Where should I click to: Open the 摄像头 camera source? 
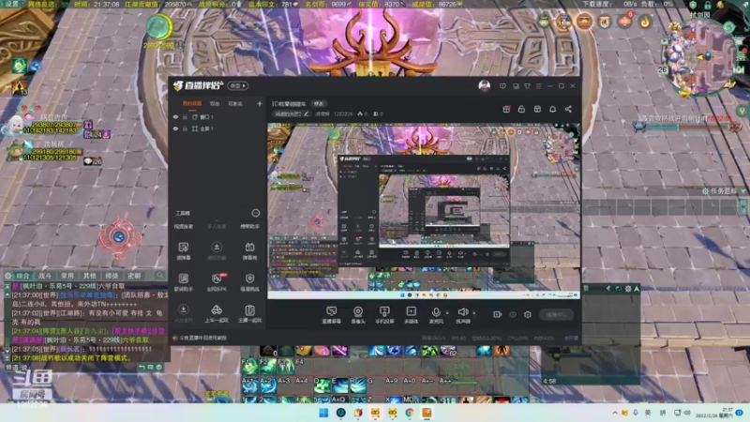pyautogui.click(x=358, y=315)
